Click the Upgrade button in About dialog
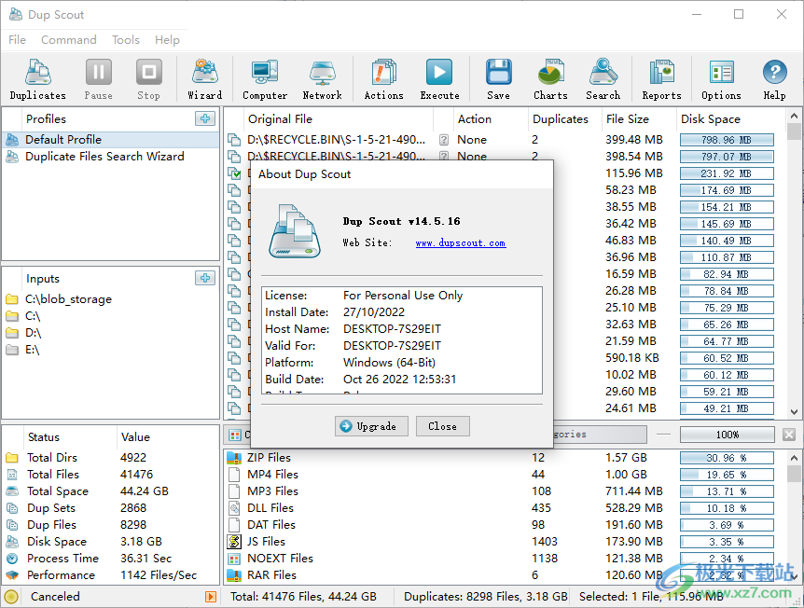Image resolution: width=804 pixels, height=608 pixels. (371, 426)
